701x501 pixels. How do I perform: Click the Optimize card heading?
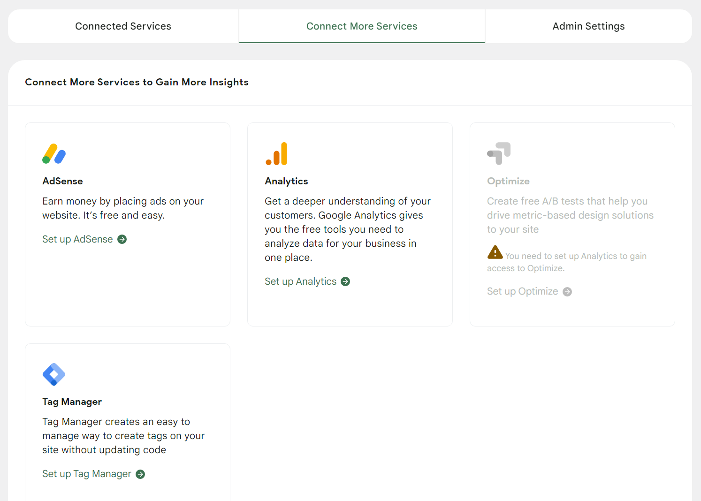[508, 181]
